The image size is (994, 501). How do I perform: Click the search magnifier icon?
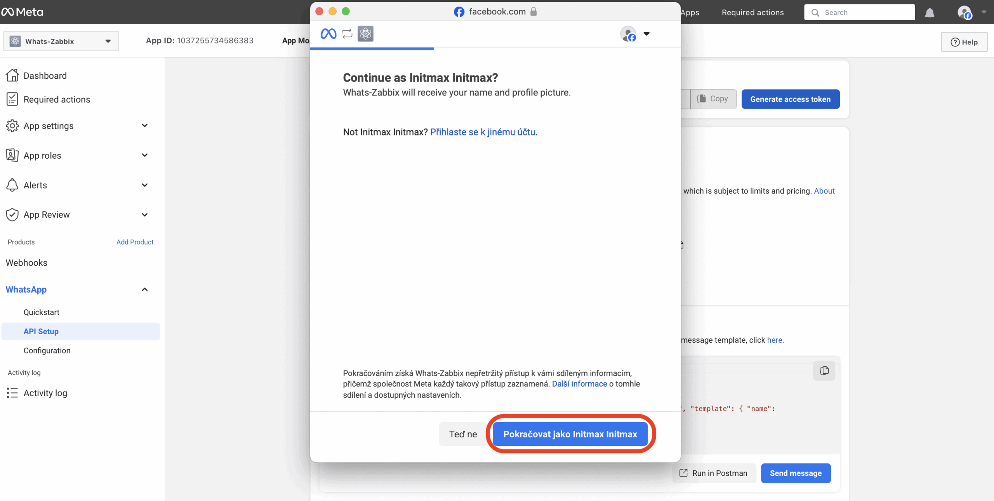click(815, 12)
